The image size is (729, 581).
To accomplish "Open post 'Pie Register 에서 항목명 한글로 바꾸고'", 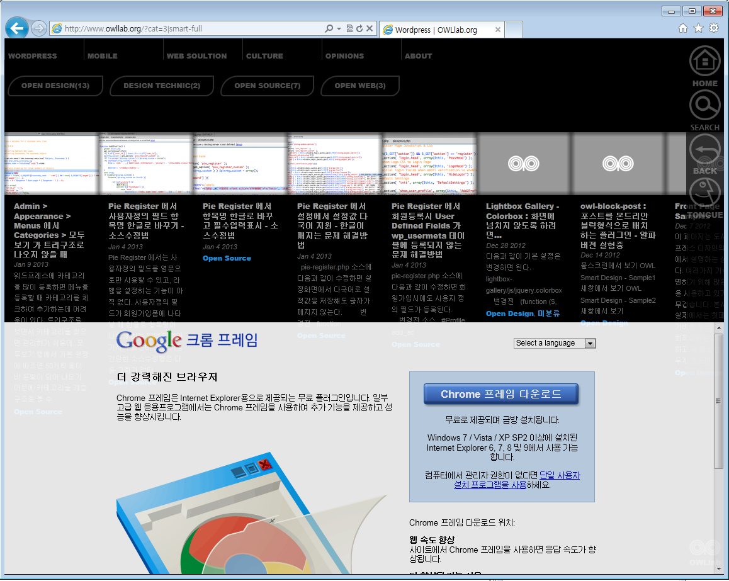I will (240, 221).
